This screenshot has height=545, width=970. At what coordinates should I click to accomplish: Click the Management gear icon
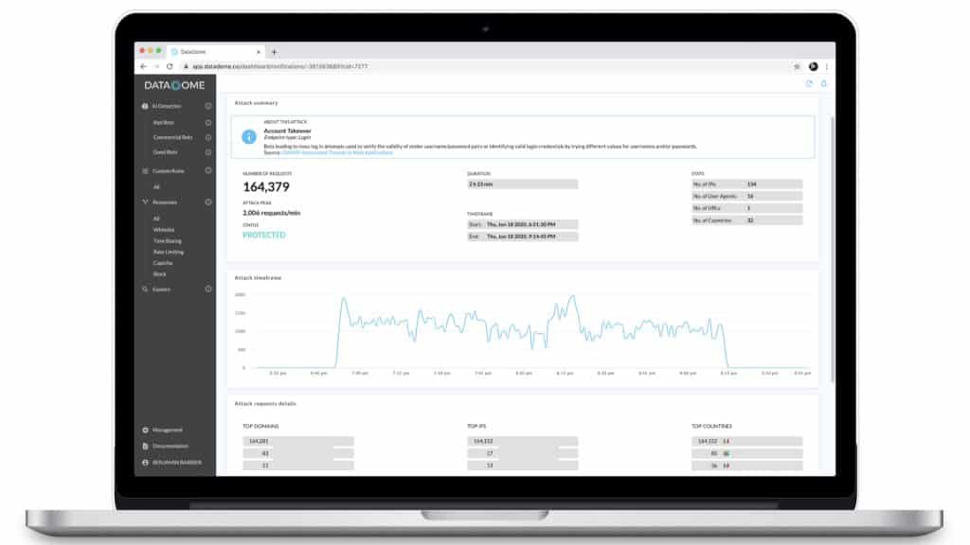145,431
